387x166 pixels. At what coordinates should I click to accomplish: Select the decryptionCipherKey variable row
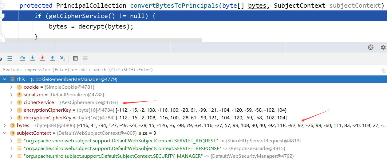click(x=193, y=118)
